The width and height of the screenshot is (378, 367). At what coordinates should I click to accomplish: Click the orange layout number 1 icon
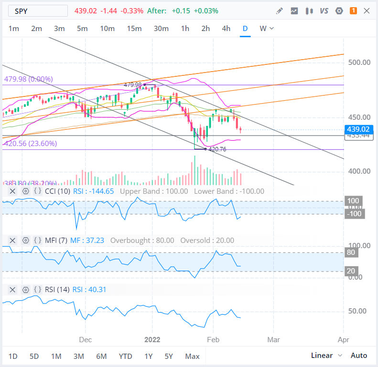[x=354, y=10]
